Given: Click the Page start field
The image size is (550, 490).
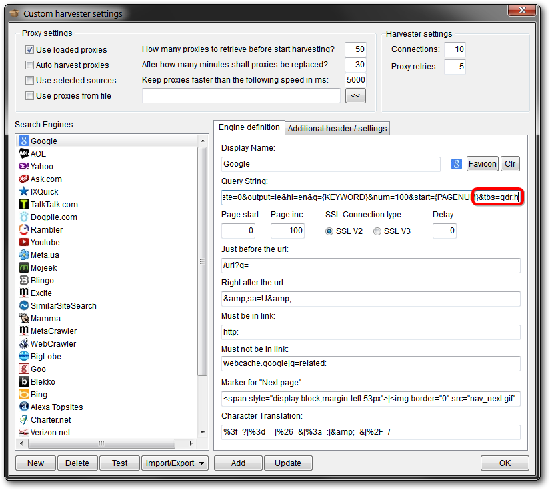Looking at the screenshot, I should tap(238, 231).
